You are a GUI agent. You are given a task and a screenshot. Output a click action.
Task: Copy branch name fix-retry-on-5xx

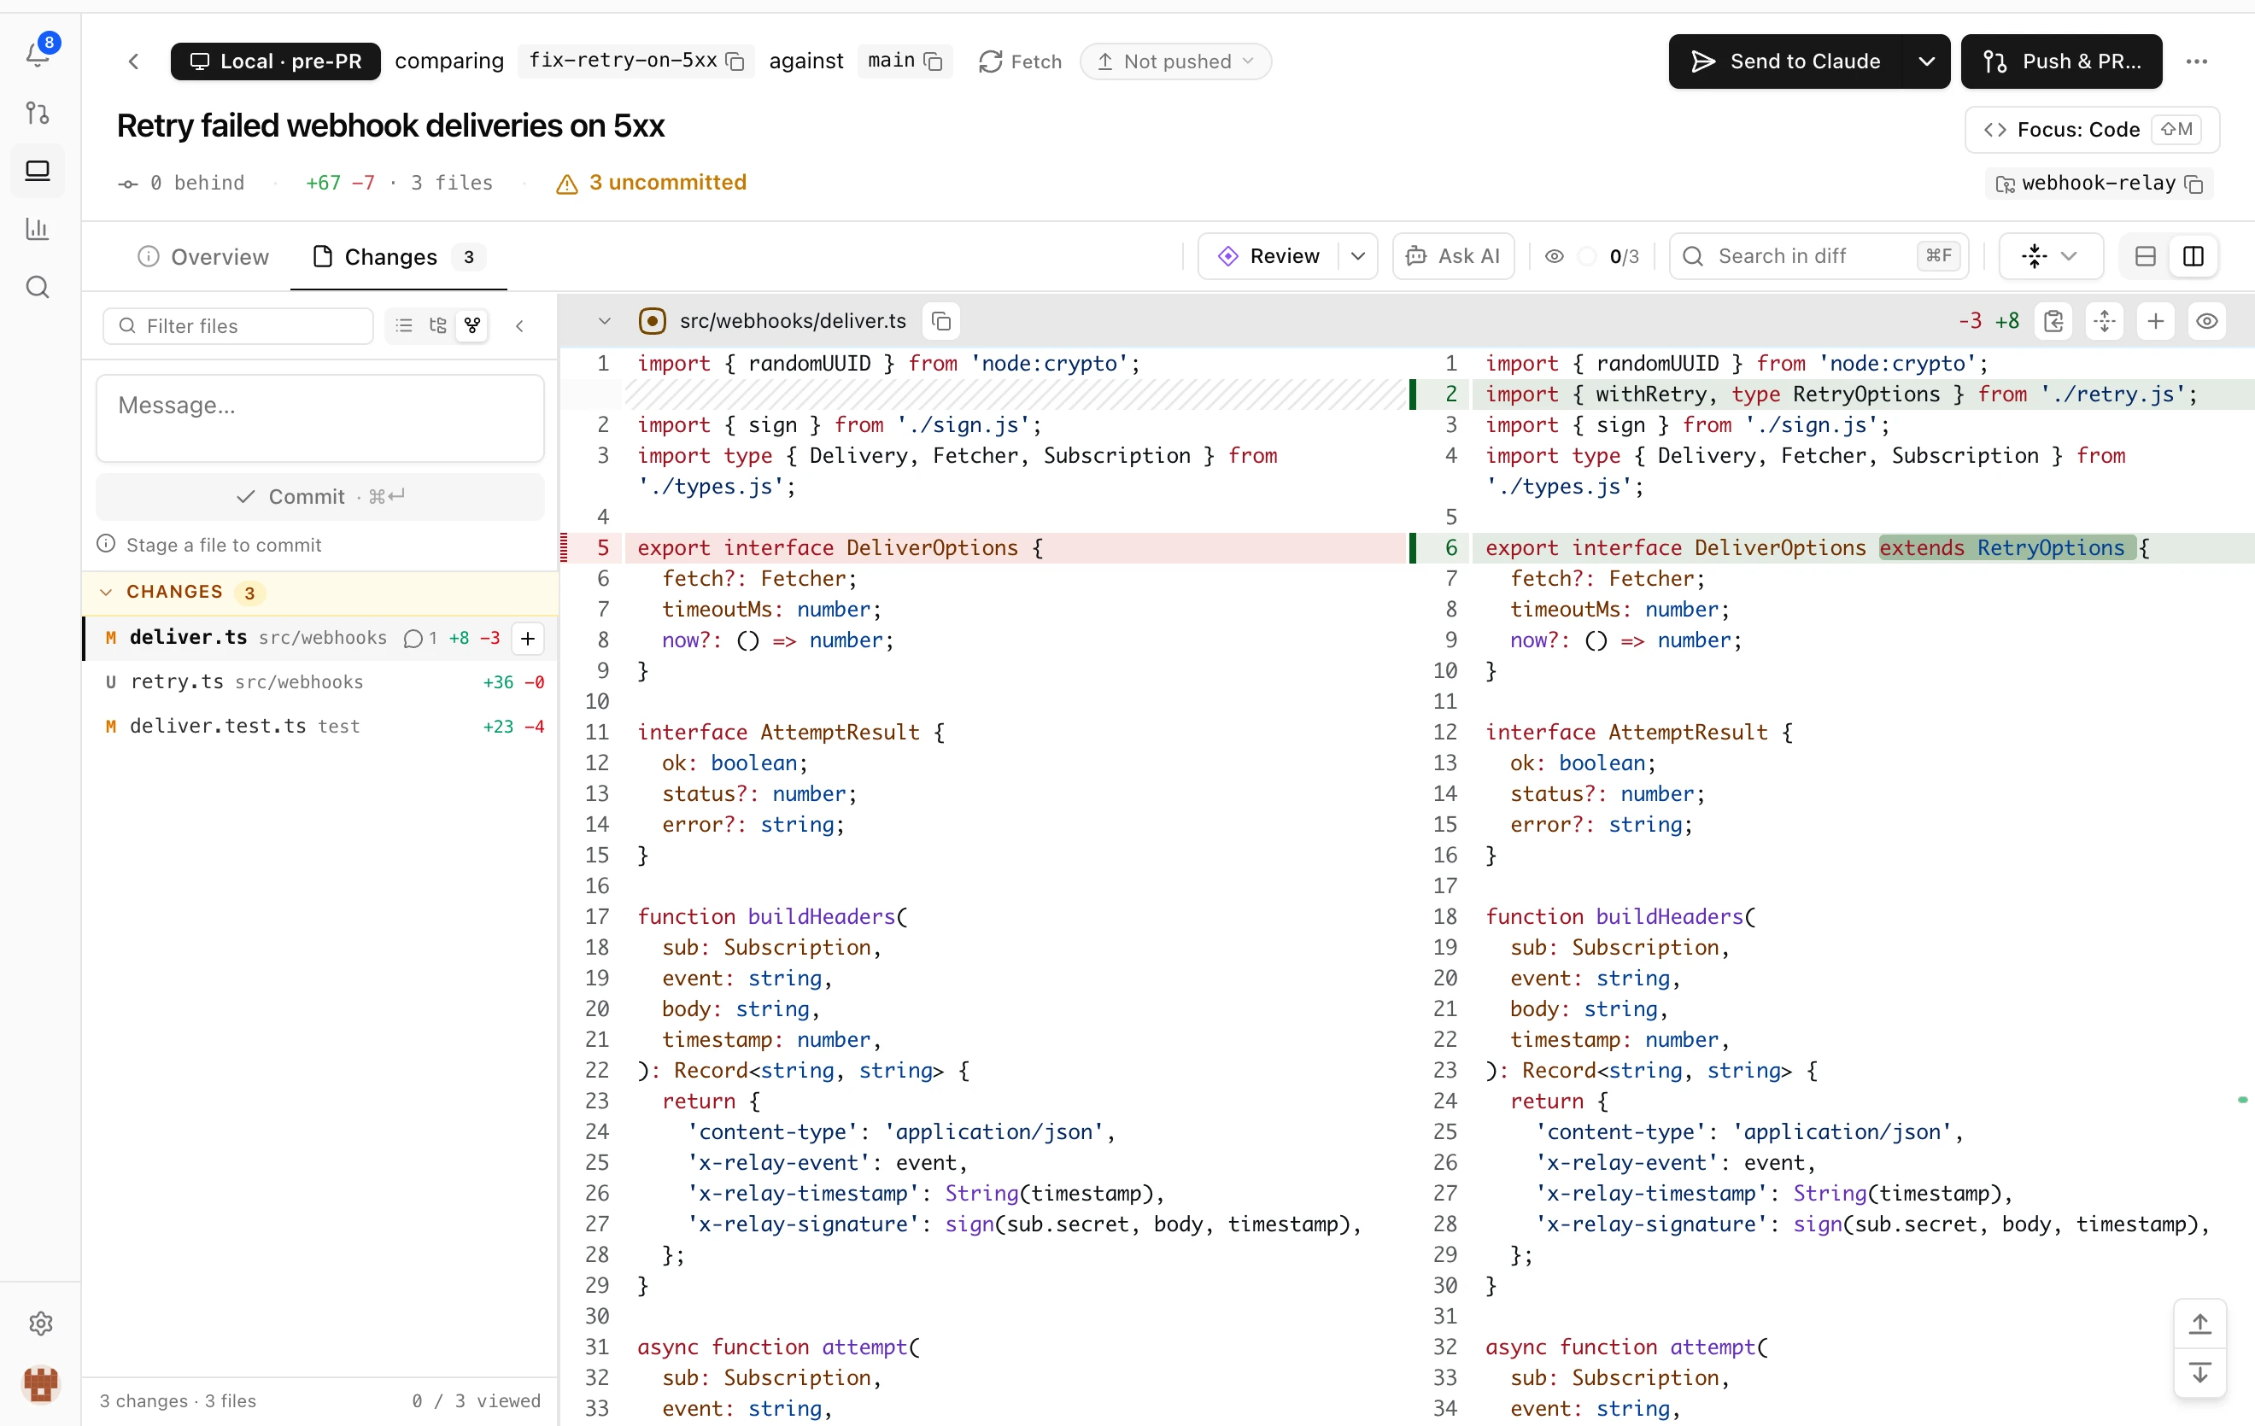click(736, 61)
